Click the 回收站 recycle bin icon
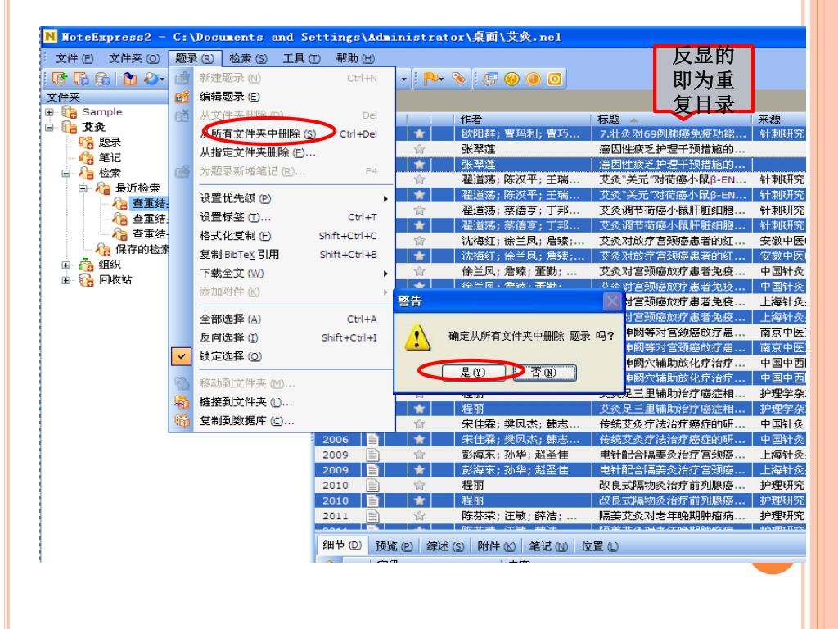The height and width of the screenshot is (629, 838). pyautogui.click(x=85, y=280)
